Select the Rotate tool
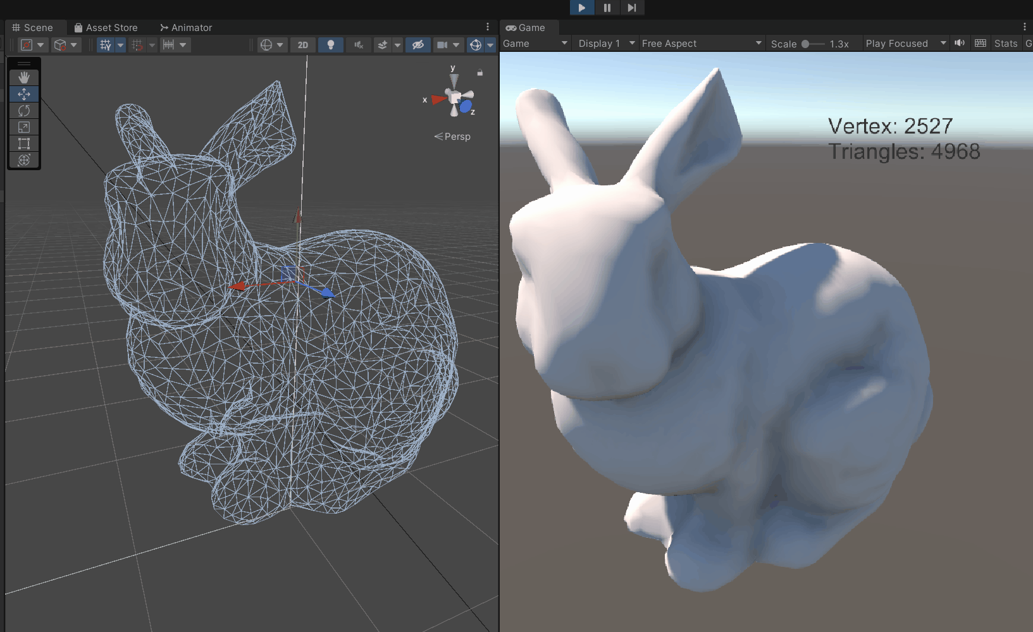Screen dimensions: 1033x632 click(24, 110)
